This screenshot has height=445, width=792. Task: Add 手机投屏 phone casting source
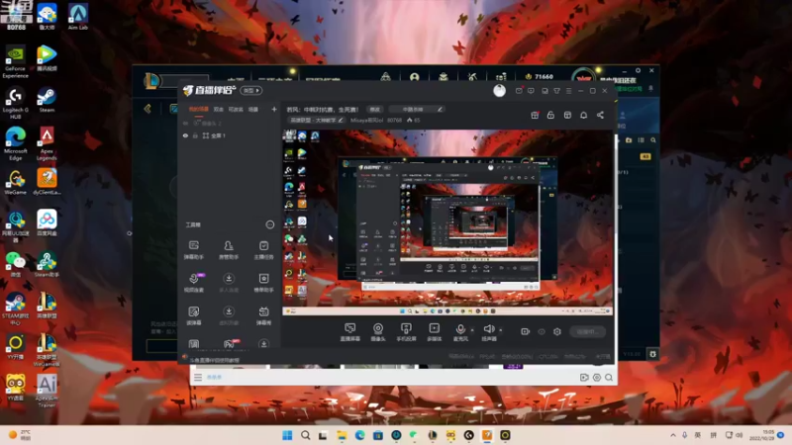tap(406, 332)
